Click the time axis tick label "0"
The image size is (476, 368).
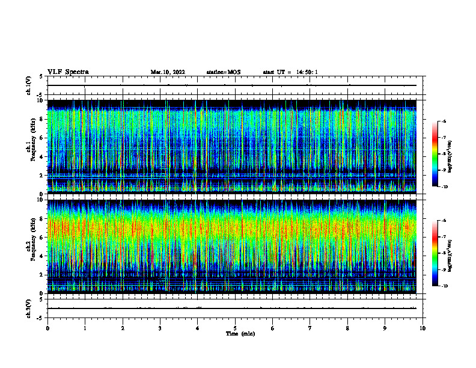[47, 328]
